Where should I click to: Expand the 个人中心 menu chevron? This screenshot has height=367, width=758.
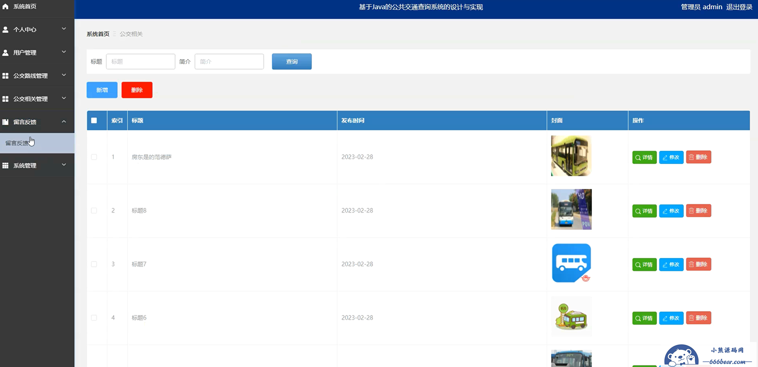tap(64, 29)
